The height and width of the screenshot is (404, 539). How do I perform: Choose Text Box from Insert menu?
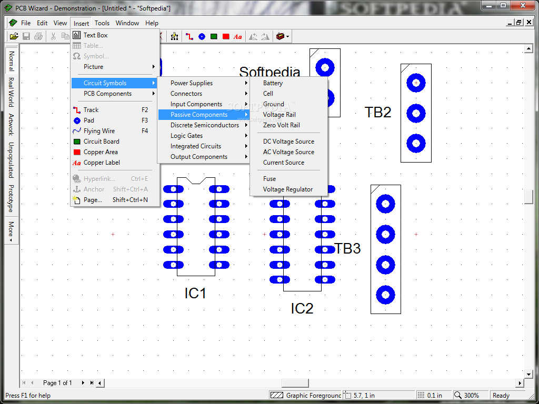coord(115,35)
